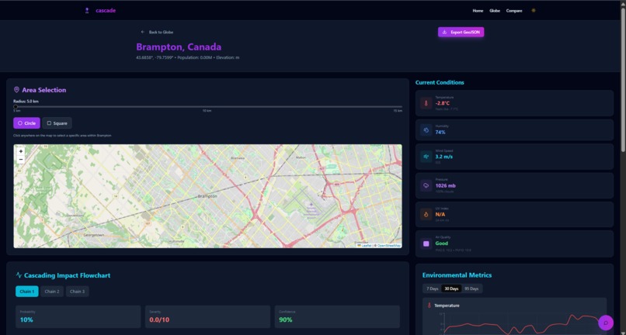Click the Radius: 5.0 km label
The height and width of the screenshot is (335, 626).
tap(26, 102)
